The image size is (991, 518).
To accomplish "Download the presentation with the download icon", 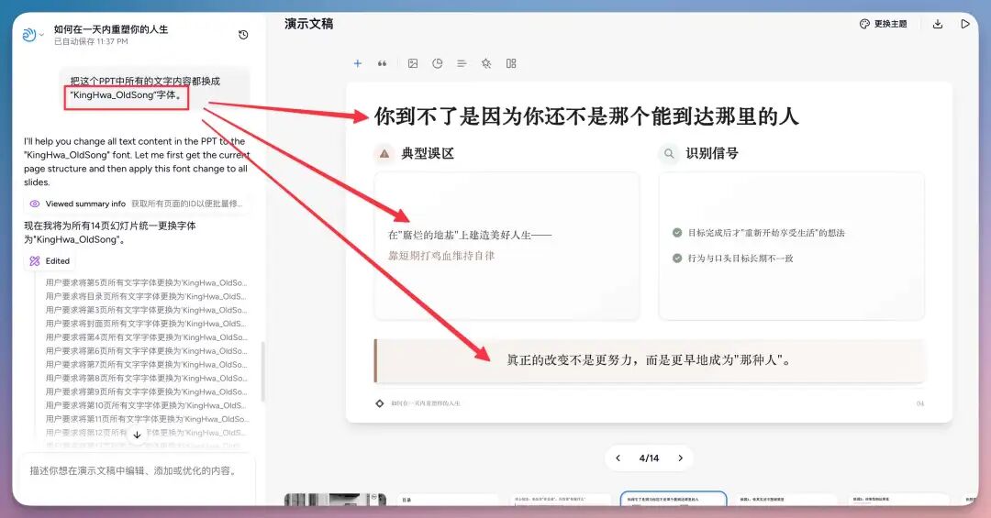I will (x=937, y=24).
